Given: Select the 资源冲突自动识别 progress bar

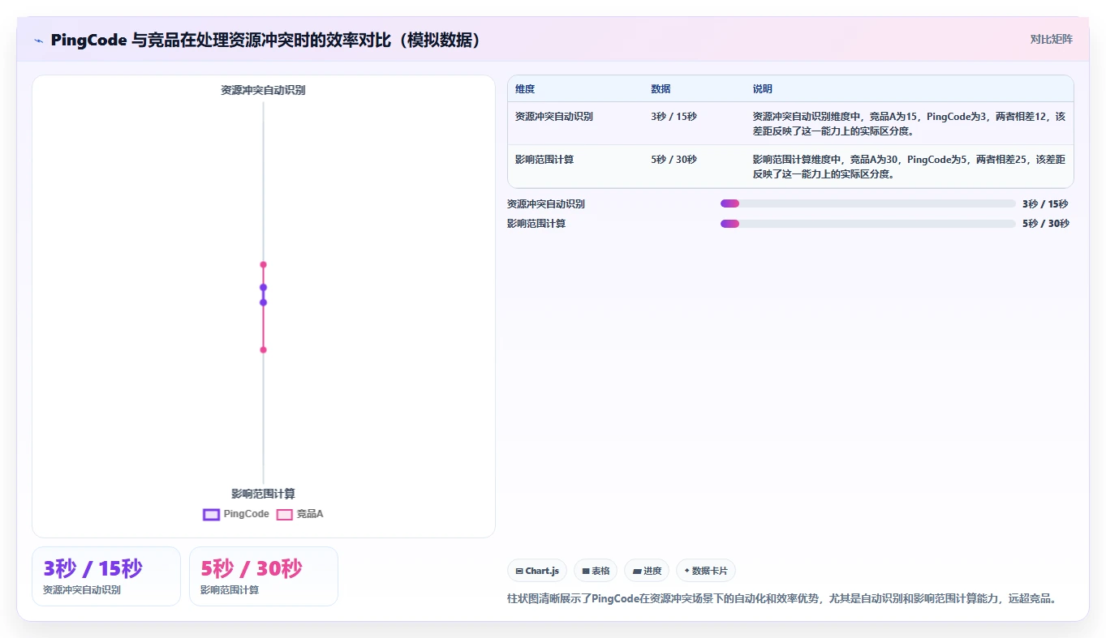Looking at the screenshot, I should click(x=867, y=203).
